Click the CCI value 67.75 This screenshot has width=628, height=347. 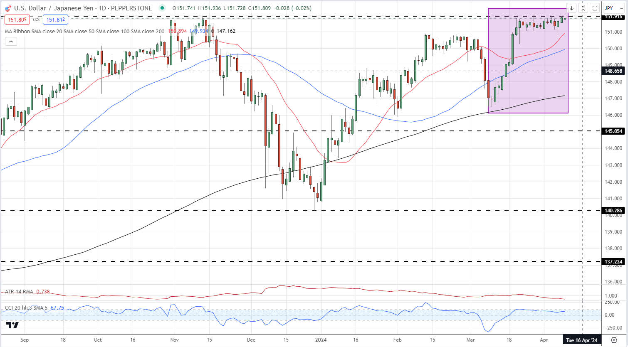57,308
